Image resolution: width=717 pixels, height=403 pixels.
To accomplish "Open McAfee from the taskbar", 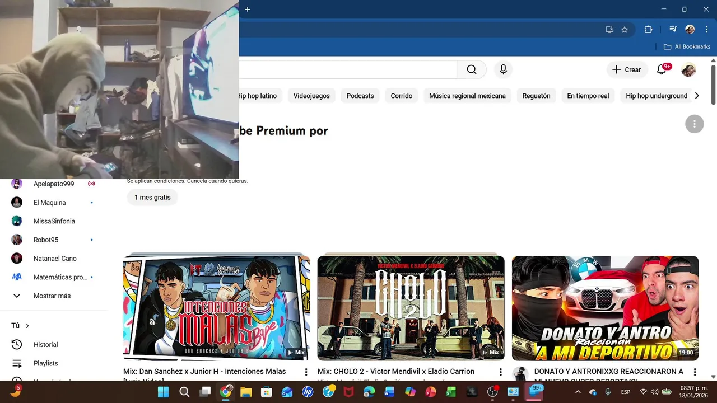I will 348,392.
